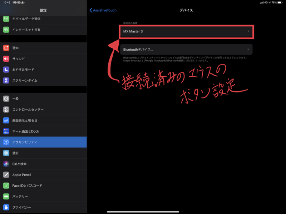Tap the Screen Time (スクリーンタイム) hourglass icon

[6, 81]
